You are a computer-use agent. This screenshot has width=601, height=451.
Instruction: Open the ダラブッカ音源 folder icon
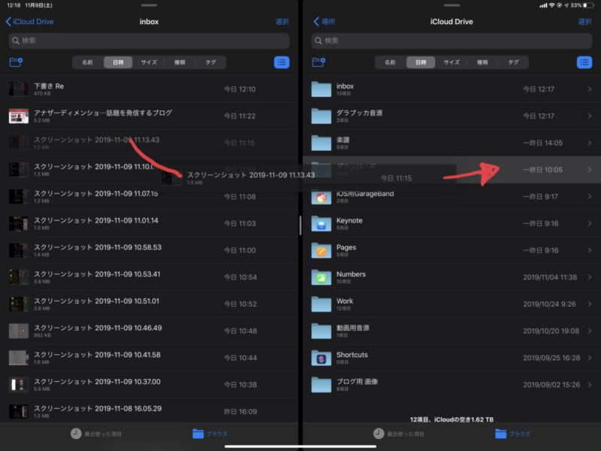(322, 116)
